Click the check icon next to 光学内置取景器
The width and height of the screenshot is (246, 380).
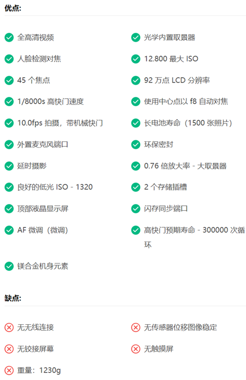point(136,37)
